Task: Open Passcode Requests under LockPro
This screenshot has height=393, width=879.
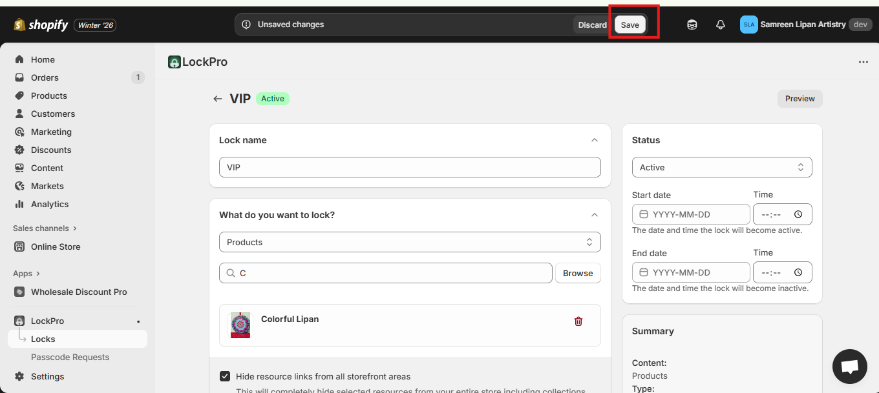Action: 70,357
